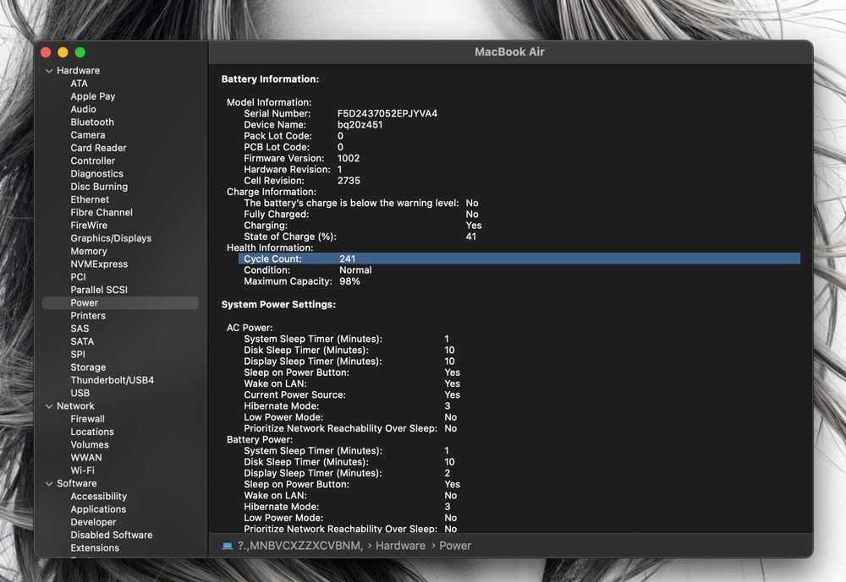This screenshot has height=582, width=846.
Task: Open Diagnostics in the sidebar
Action: [96, 174]
